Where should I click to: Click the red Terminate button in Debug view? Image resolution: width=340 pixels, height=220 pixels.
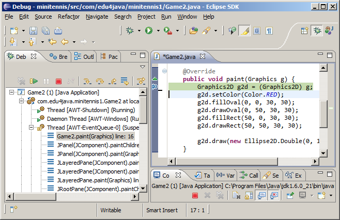point(58,81)
